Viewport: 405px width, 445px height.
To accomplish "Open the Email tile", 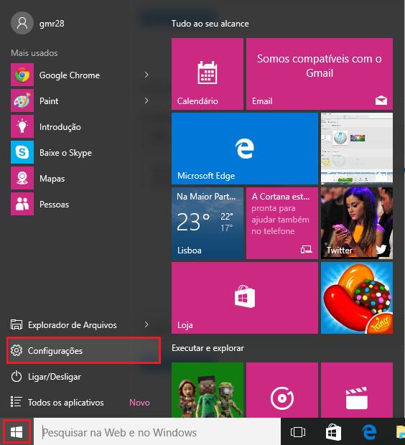I will [320, 74].
